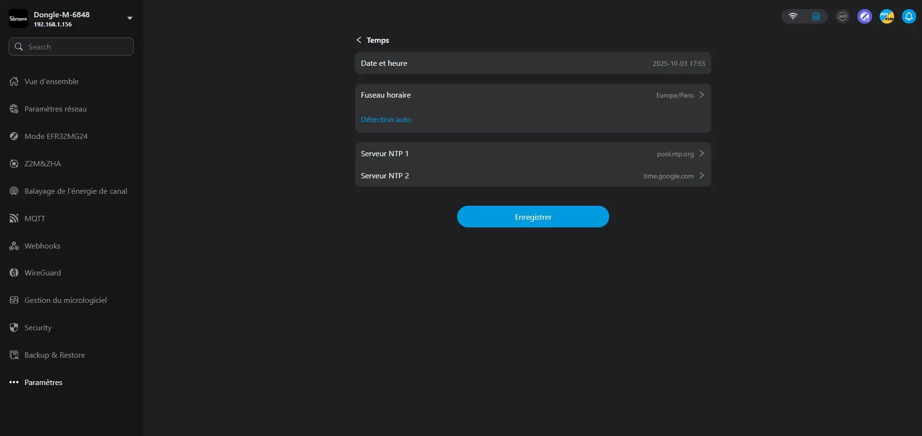Expand the Dongle-M-6848 device dropdown

129,18
